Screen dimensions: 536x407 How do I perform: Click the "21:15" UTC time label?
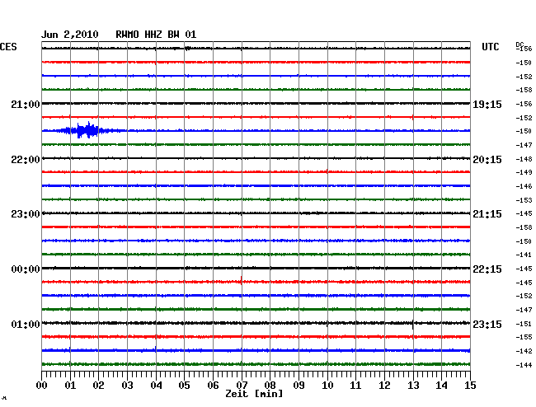click(x=487, y=214)
